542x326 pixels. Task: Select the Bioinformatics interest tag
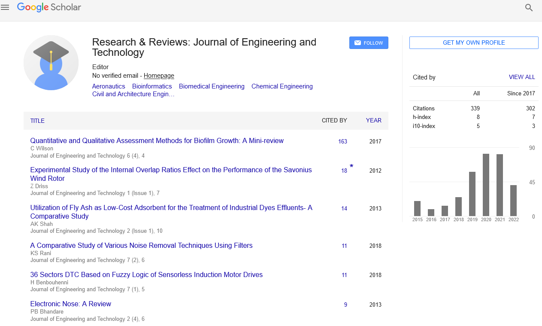(152, 86)
